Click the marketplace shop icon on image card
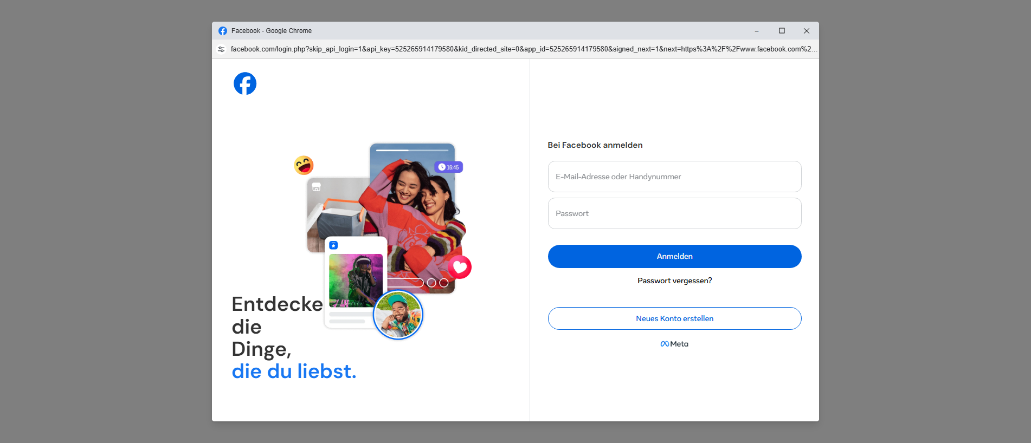The height and width of the screenshot is (443, 1031). tap(317, 187)
